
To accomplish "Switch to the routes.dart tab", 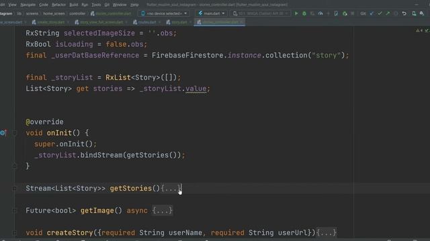I will 147,22.
